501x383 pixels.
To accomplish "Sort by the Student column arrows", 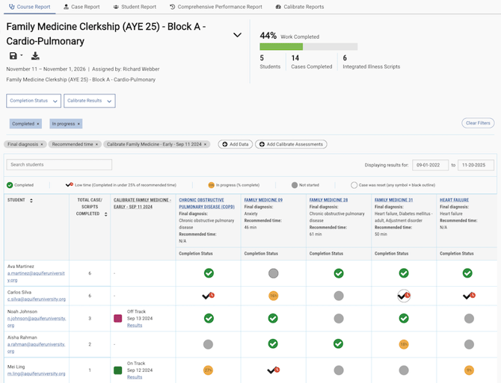I will click(31, 200).
